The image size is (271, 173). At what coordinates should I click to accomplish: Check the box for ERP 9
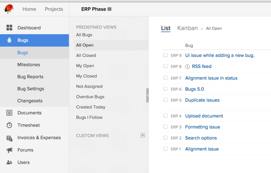[166, 55]
